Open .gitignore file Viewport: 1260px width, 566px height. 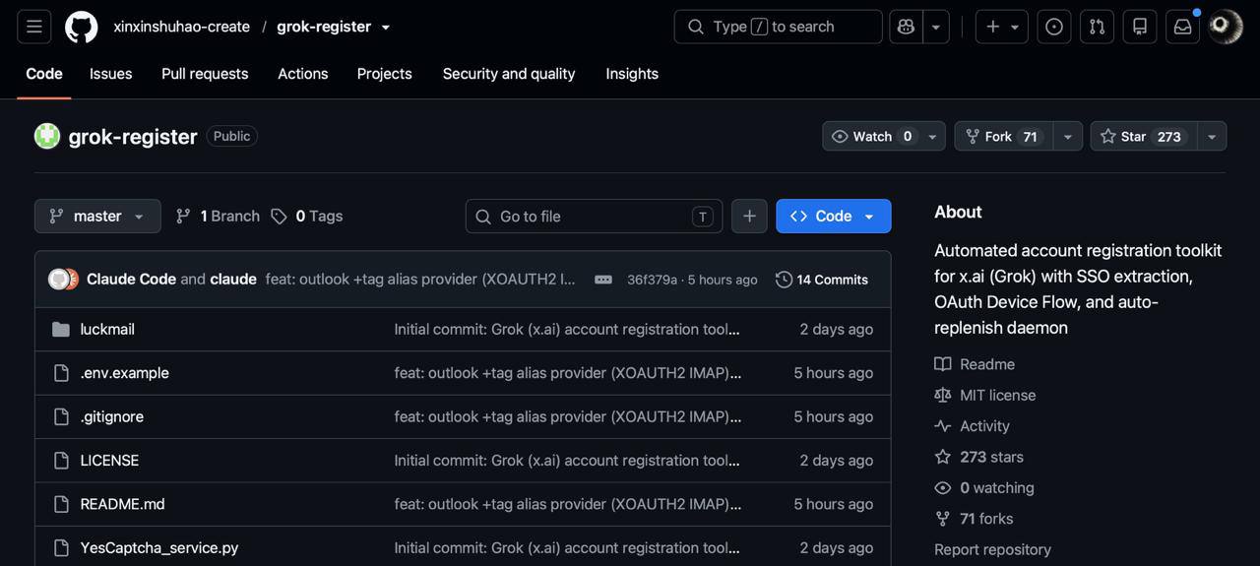click(112, 416)
